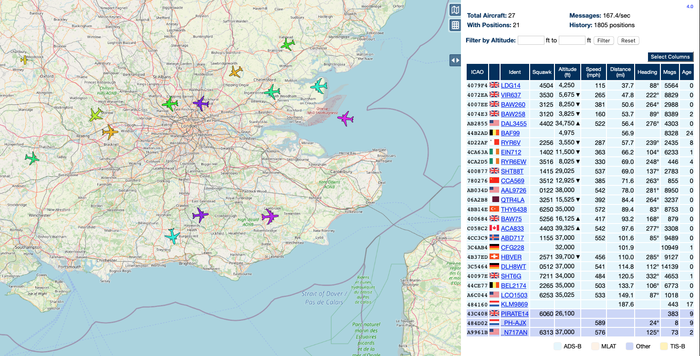Open the map layer selector icon
700x356 pixels.
point(455,10)
